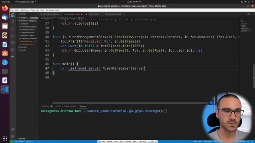Open the Activities overview

6,2
